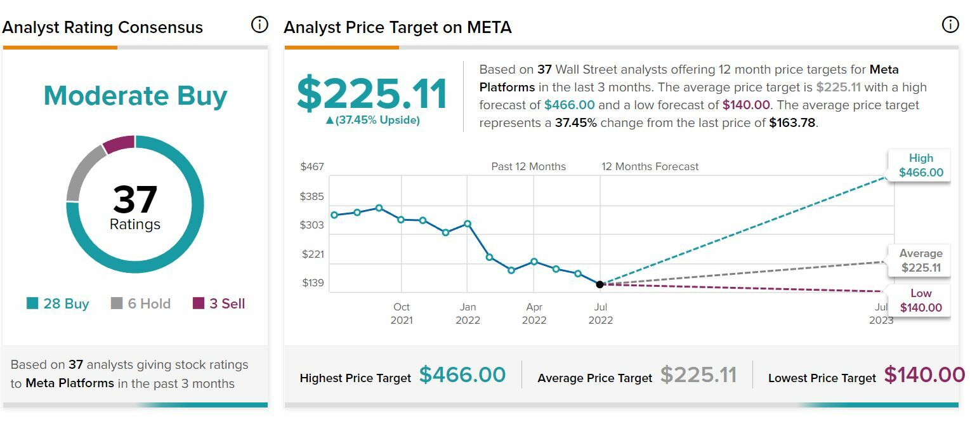The height and width of the screenshot is (424, 970).
Task: Click the purple Sell segment of donut chart
Action: tap(119, 145)
